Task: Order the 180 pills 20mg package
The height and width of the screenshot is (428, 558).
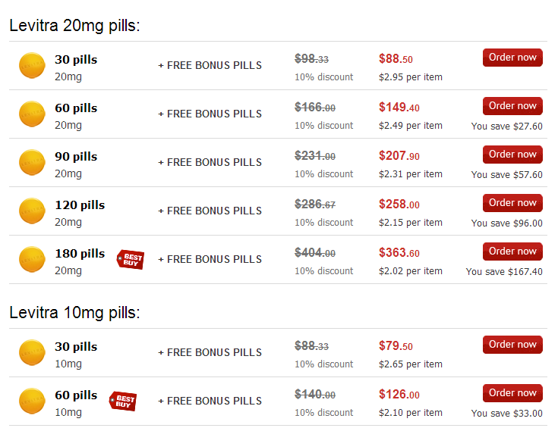Action: [512, 251]
